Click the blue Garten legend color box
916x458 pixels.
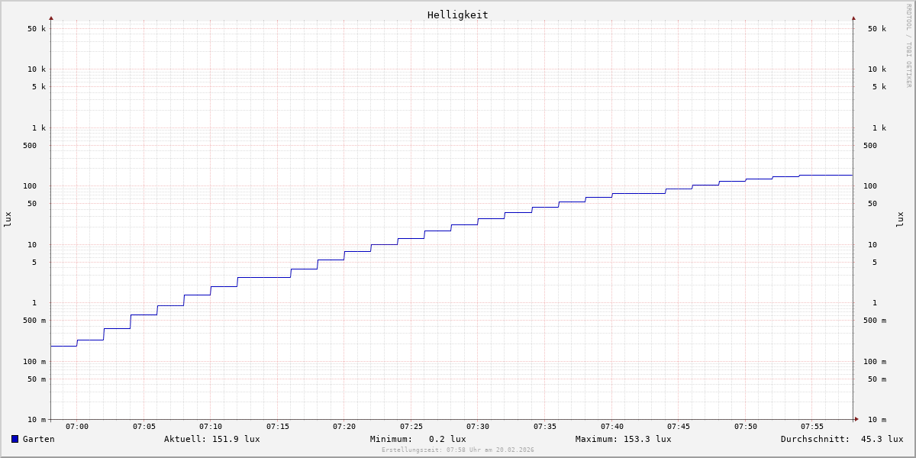click(x=15, y=439)
